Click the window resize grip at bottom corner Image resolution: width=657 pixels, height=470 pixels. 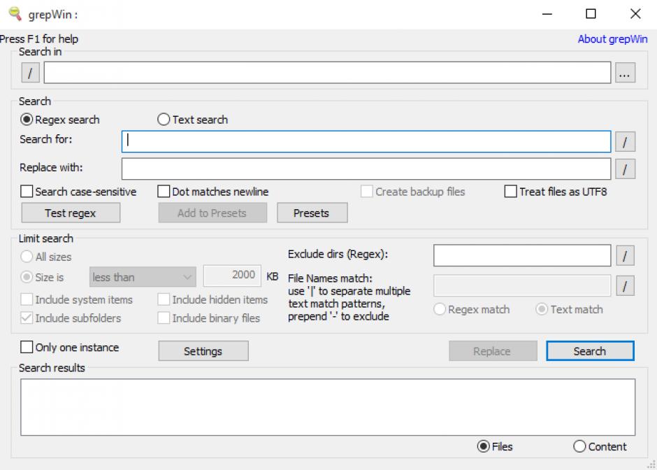click(651, 464)
